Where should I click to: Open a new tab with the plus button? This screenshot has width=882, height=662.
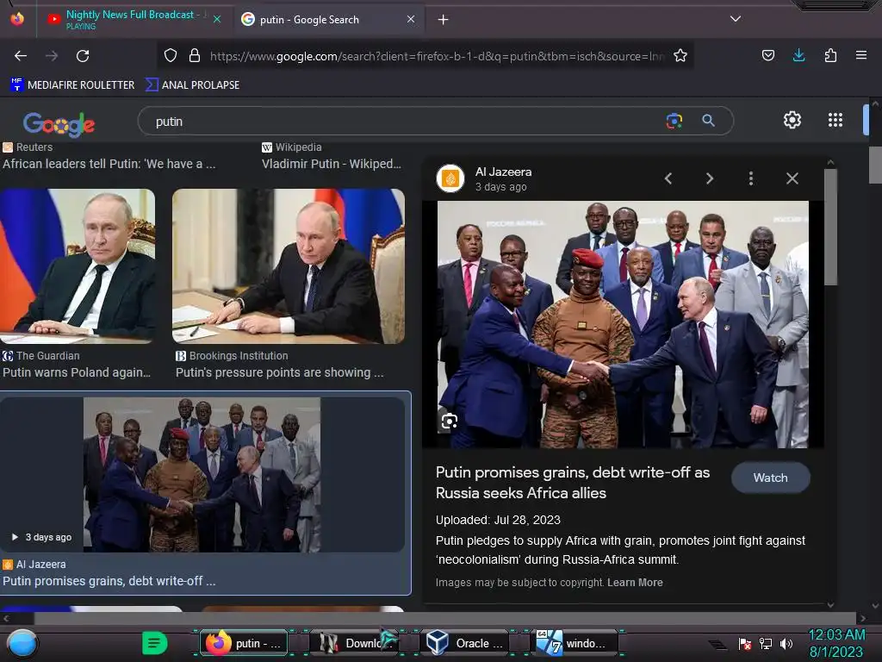(444, 20)
